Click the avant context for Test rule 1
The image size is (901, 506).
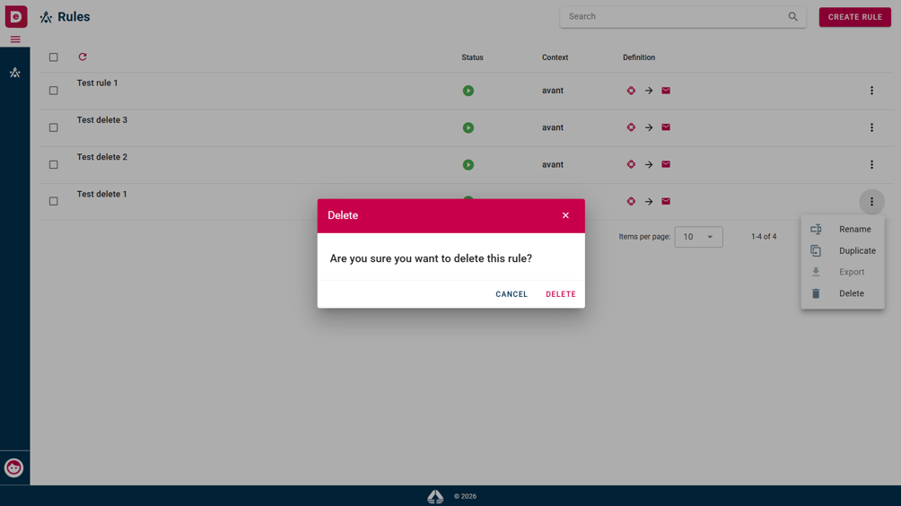tap(553, 91)
